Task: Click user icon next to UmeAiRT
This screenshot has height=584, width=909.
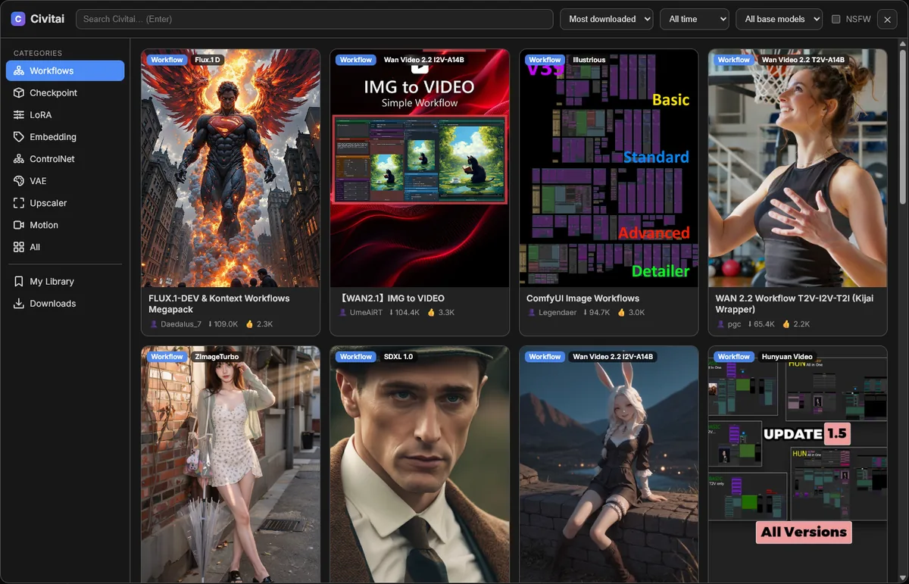Action: (x=343, y=312)
